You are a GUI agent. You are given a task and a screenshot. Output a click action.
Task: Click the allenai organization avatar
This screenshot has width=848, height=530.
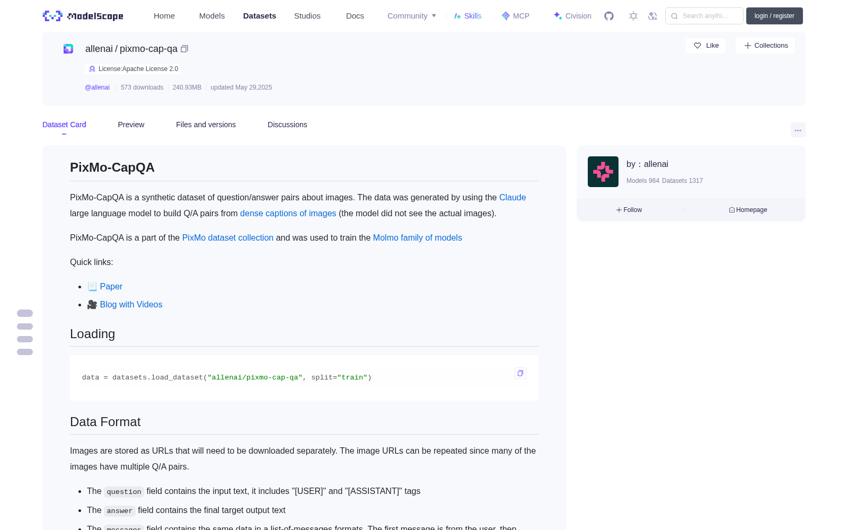pyautogui.click(x=603, y=172)
